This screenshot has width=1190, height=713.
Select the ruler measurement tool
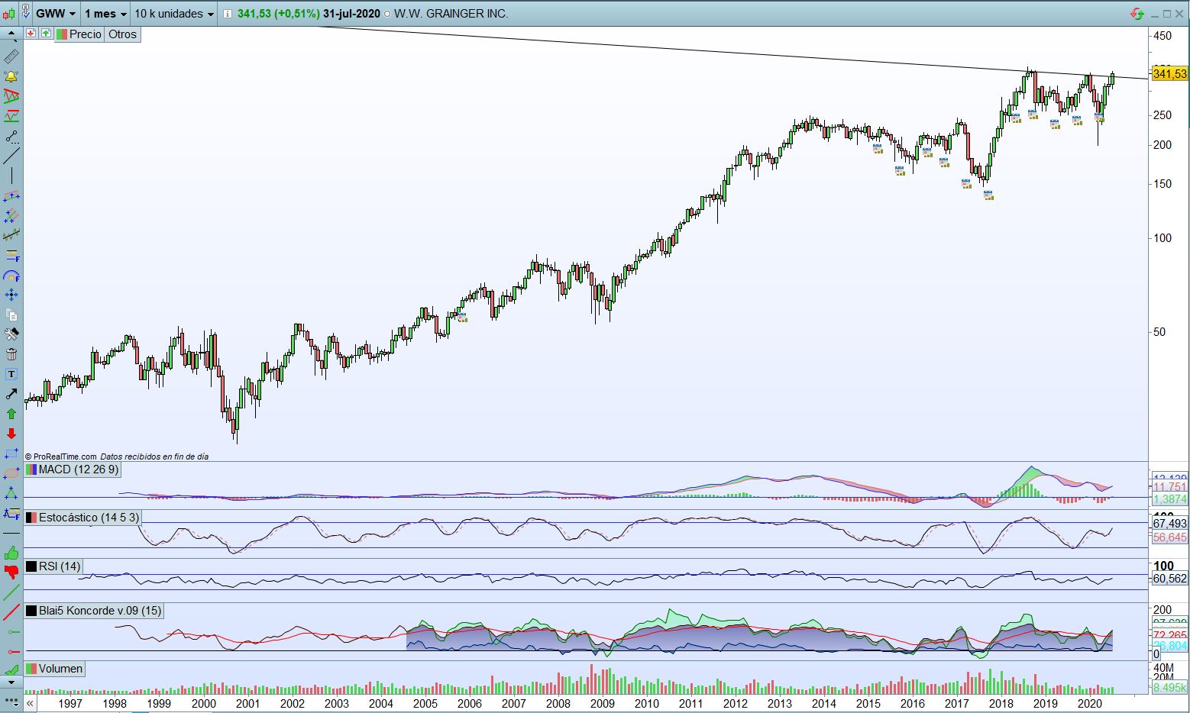click(x=11, y=57)
